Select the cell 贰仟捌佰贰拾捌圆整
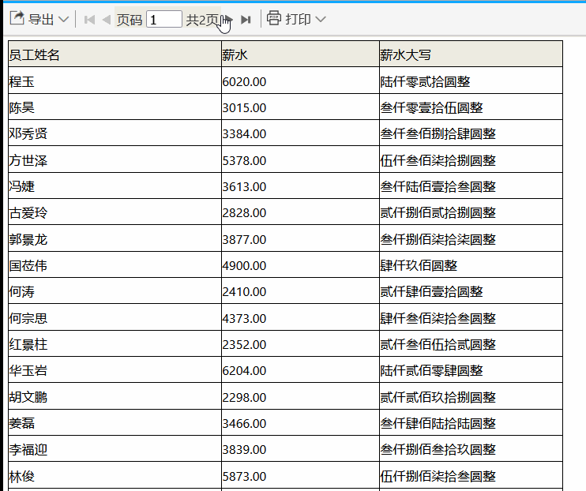This screenshot has height=491, width=586. tap(471, 212)
